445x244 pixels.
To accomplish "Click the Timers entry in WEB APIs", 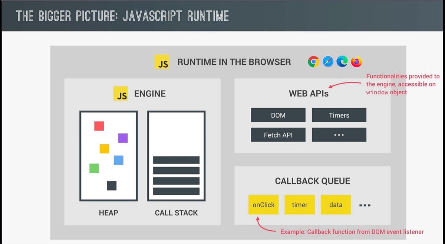I will point(339,115).
